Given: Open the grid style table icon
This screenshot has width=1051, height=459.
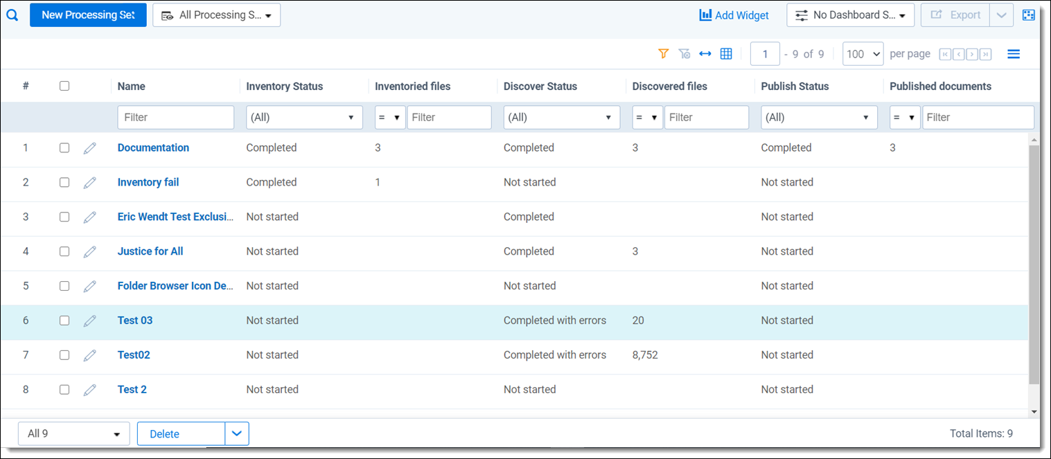Looking at the screenshot, I should pos(726,54).
